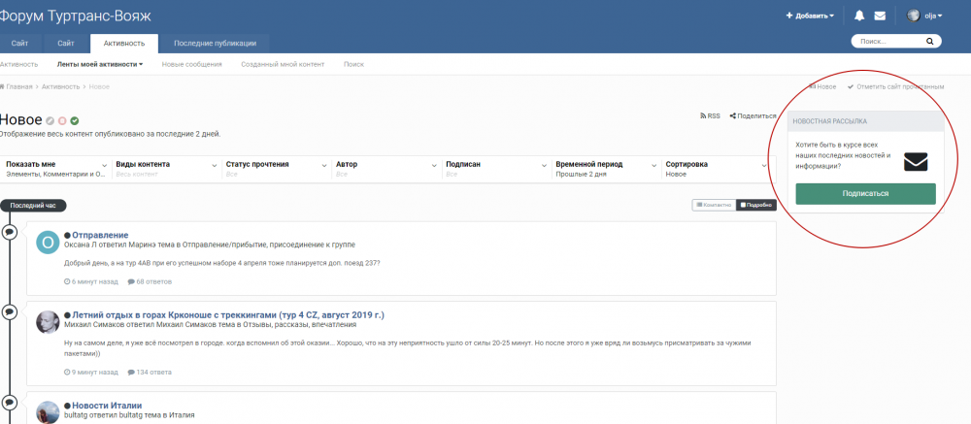Expand the Сортировка dropdown
This screenshot has width=971, height=424.
pyautogui.click(x=717, y=169)
